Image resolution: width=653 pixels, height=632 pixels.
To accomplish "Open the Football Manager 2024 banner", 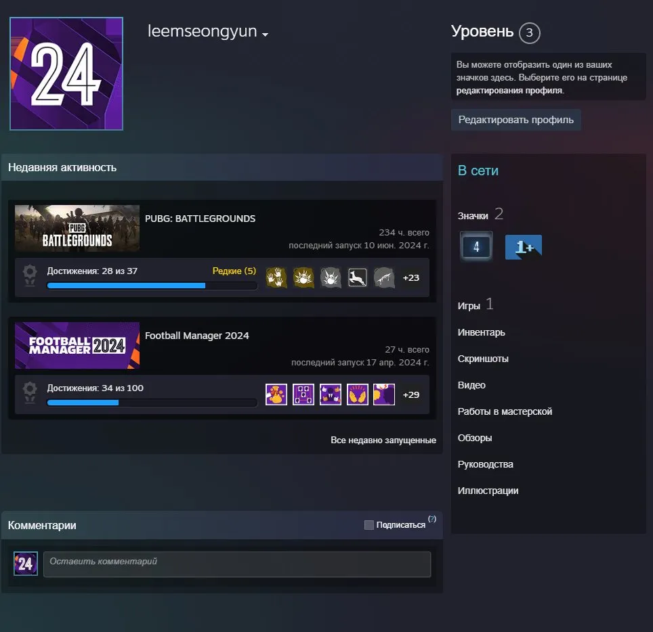I will (77, 345).
